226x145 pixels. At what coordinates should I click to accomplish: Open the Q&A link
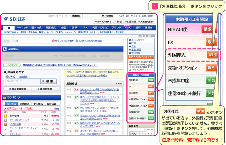(x=127, y=16)
